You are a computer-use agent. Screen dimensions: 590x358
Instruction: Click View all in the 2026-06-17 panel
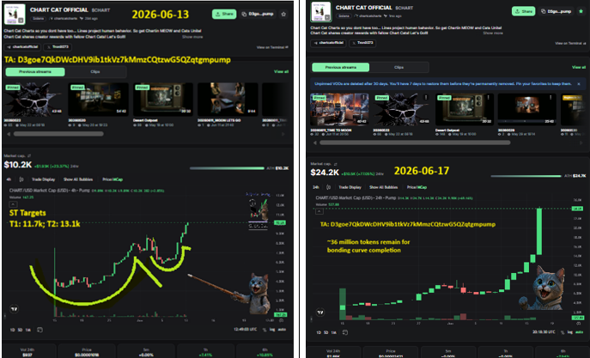[x=578, y=67]
